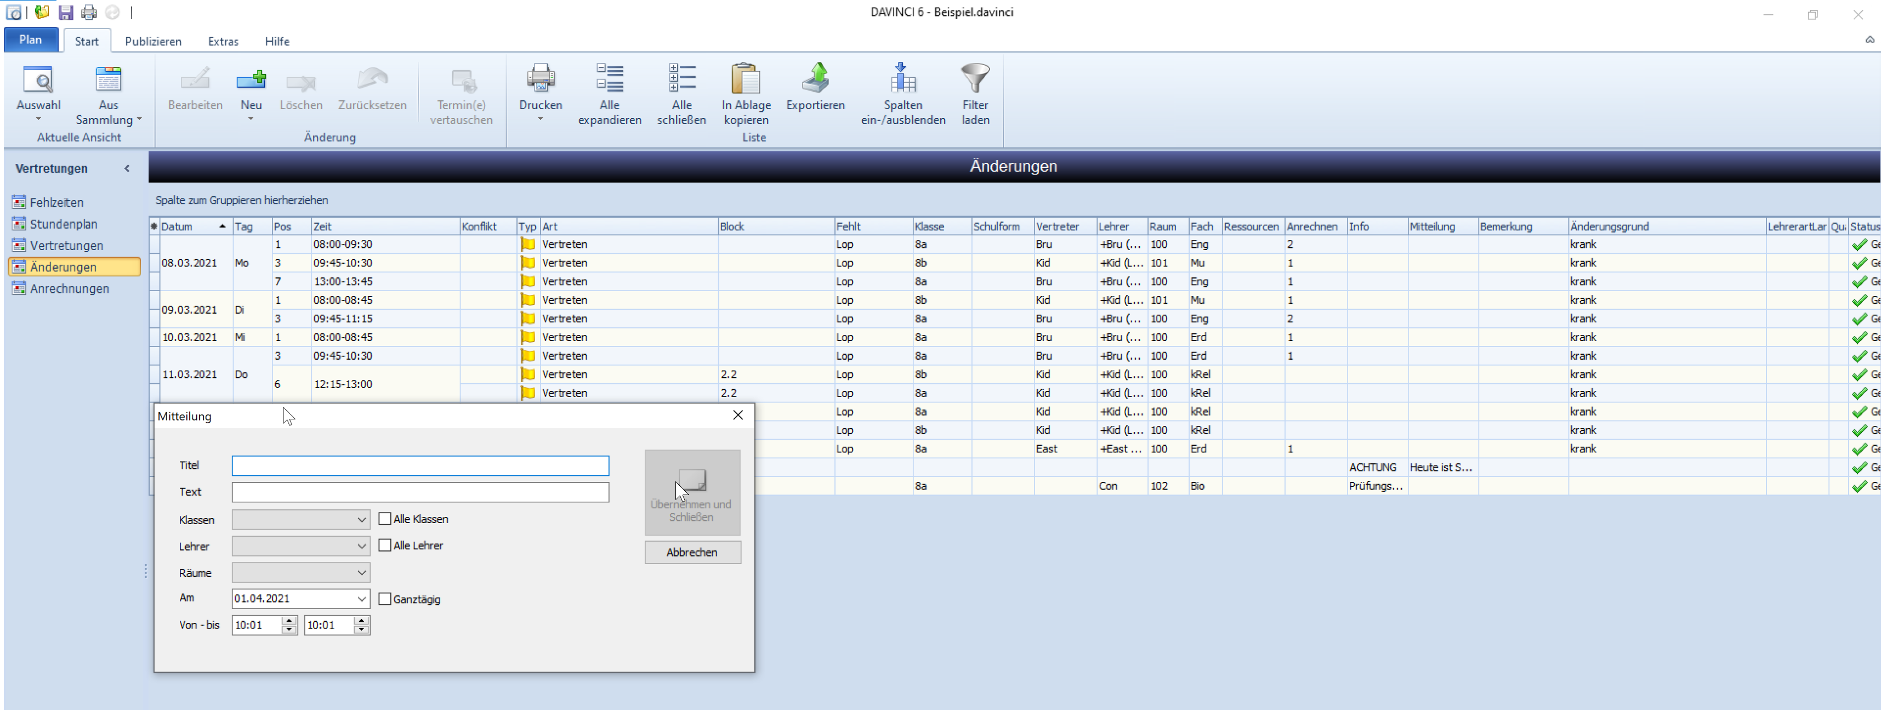Click Spalten ein-/ausblenden icon
This screenshot has width=1881, height=710.
point(902,79)
